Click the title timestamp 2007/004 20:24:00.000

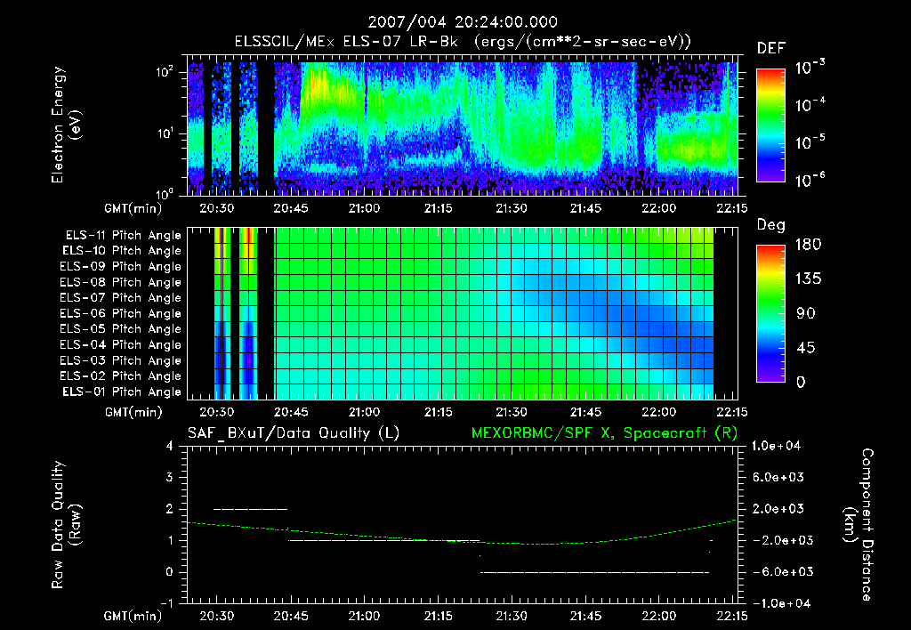click(463, 22)
